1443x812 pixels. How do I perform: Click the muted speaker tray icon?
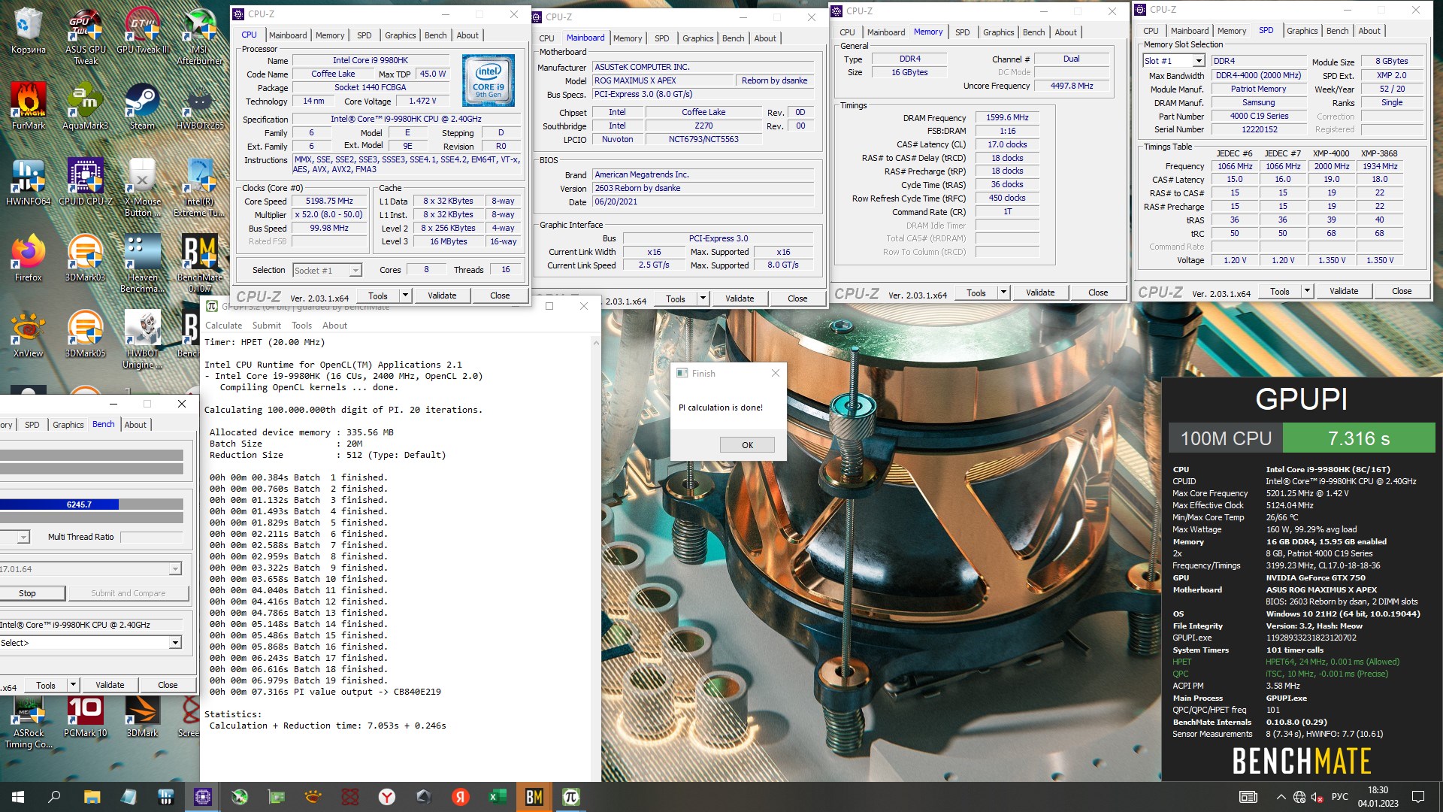pyautogui.click(x=1317, y=797)
